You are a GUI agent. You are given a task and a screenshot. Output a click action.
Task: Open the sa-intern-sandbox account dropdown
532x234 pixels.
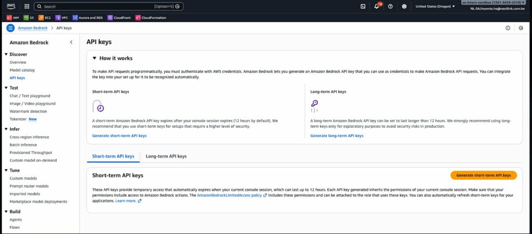(x=494, y=3)
